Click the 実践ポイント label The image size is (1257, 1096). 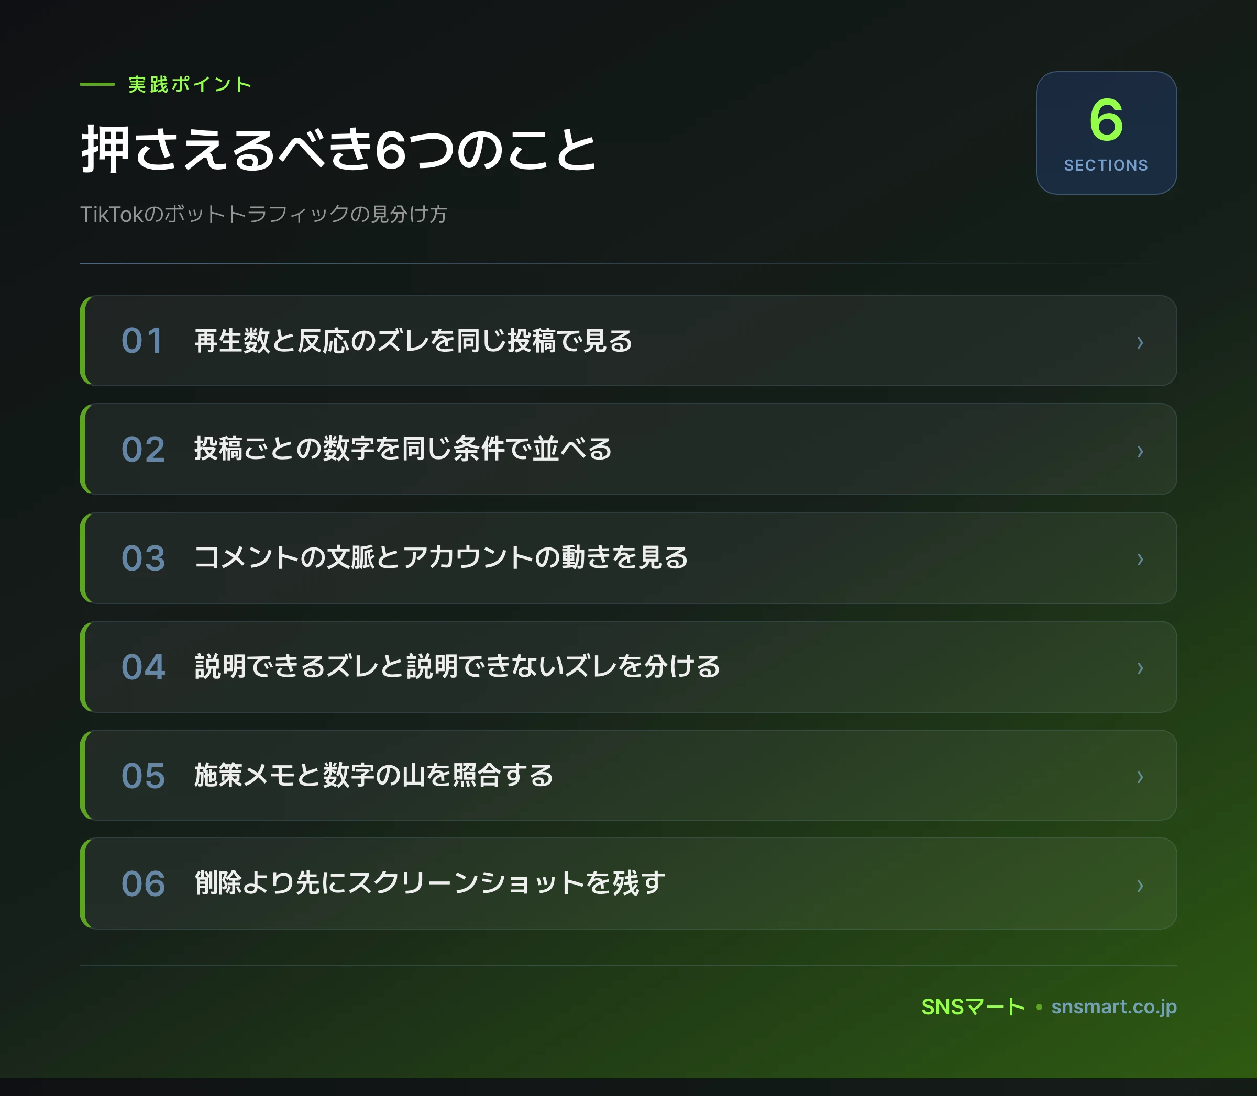tap(190, 84)
